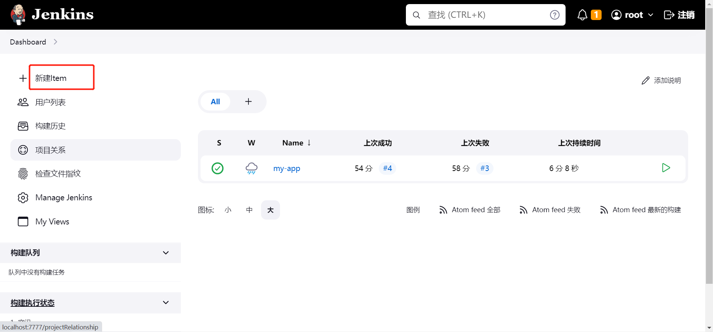Select the All view tab
This screenshot has height=332, width=713.
(215, 102)
